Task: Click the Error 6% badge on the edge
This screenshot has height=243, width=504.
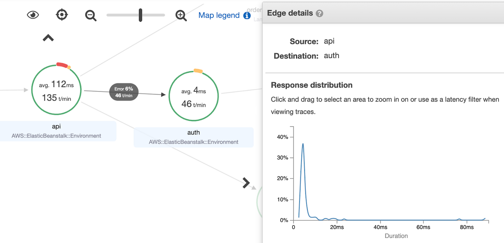Action: click(x=124, y=92)
